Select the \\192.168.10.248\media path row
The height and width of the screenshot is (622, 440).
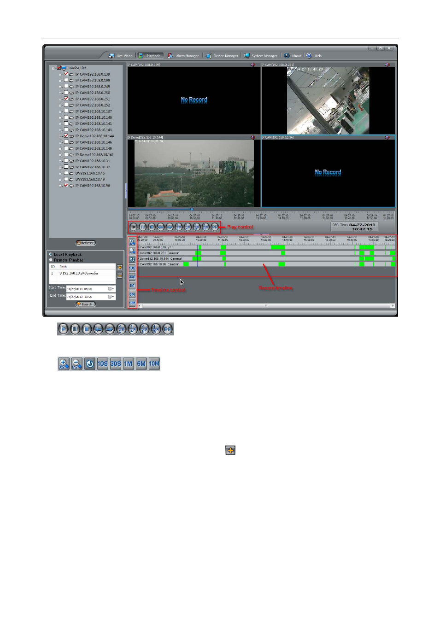tap(82, 273)
